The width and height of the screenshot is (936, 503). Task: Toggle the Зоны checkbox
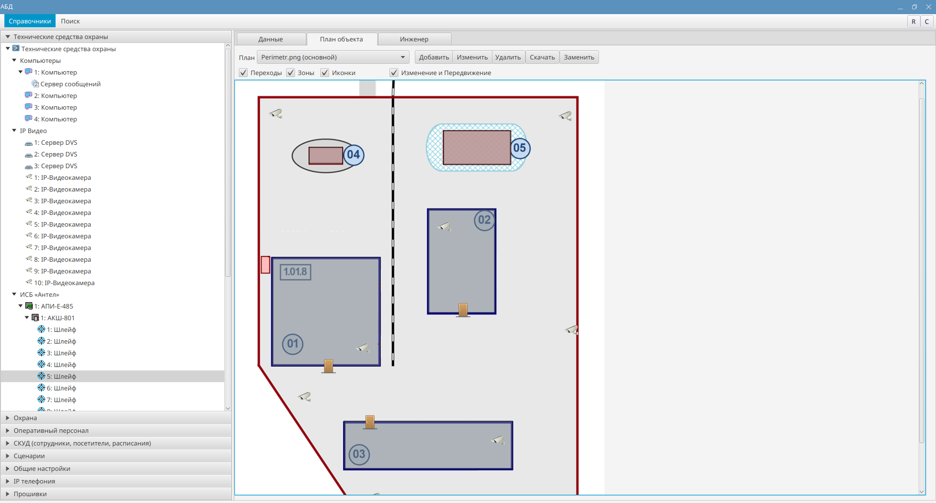point(291,73)
